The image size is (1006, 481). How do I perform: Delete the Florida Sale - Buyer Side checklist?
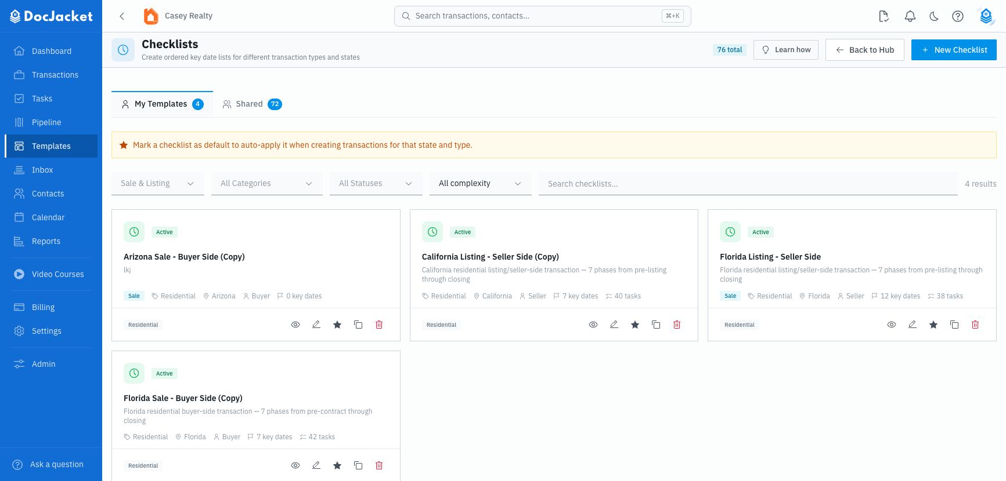pyautogui.click(x=379, y=465)
